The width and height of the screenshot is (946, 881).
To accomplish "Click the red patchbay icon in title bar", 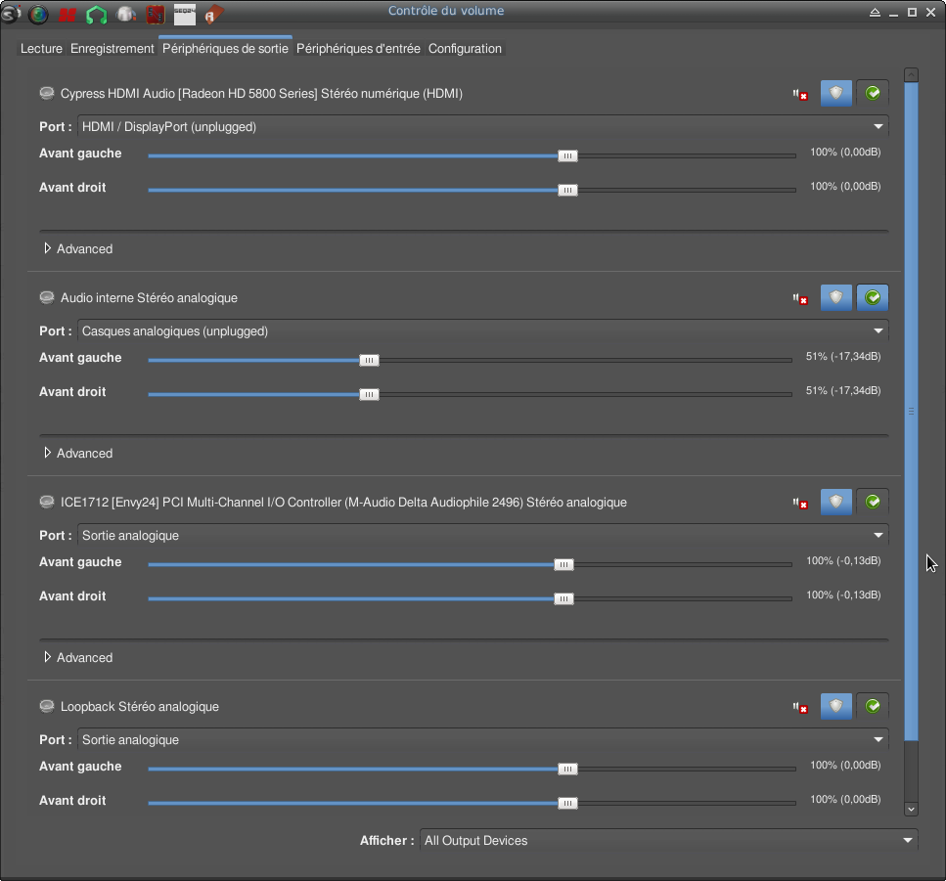I will [x=155, y=15].
